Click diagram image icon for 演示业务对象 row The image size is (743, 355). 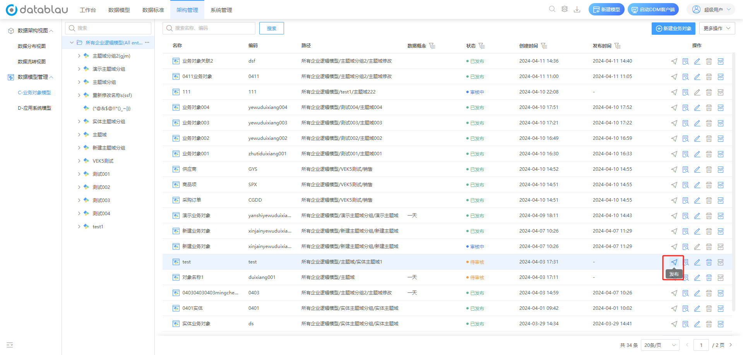click(x=721, y=216)
